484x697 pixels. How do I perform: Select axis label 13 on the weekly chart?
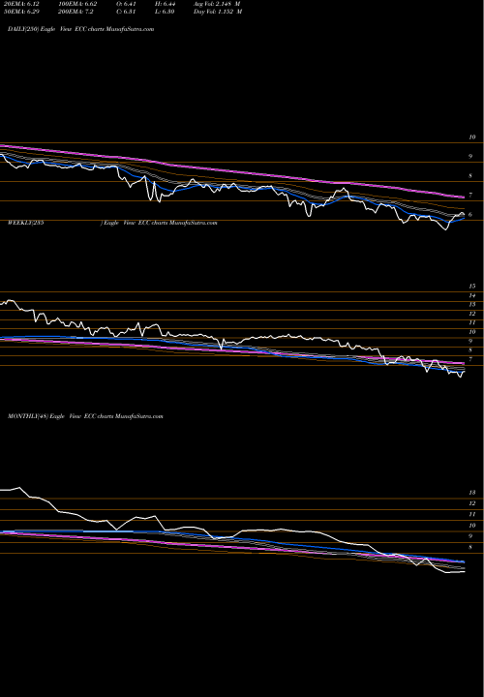click(472, 305)
